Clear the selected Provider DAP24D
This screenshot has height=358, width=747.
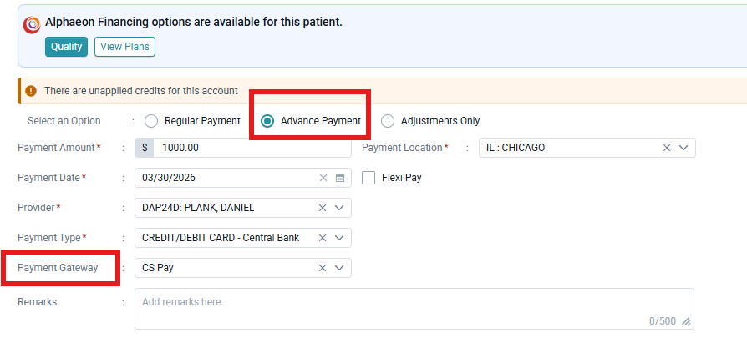(323, 208)
